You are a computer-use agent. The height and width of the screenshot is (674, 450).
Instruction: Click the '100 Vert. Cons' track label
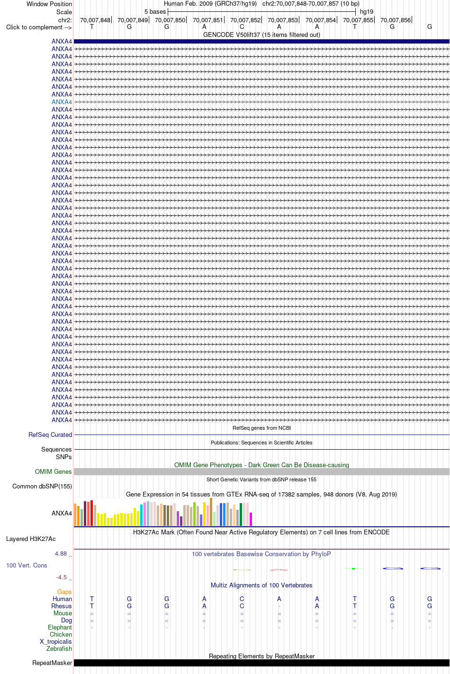point(27,565)
